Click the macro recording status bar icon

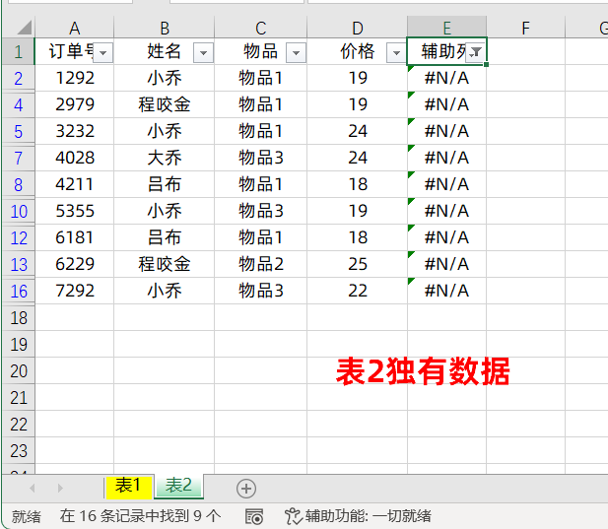coord(254,516)
